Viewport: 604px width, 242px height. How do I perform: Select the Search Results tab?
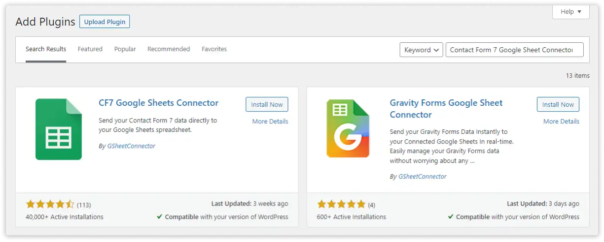(46, 49)
